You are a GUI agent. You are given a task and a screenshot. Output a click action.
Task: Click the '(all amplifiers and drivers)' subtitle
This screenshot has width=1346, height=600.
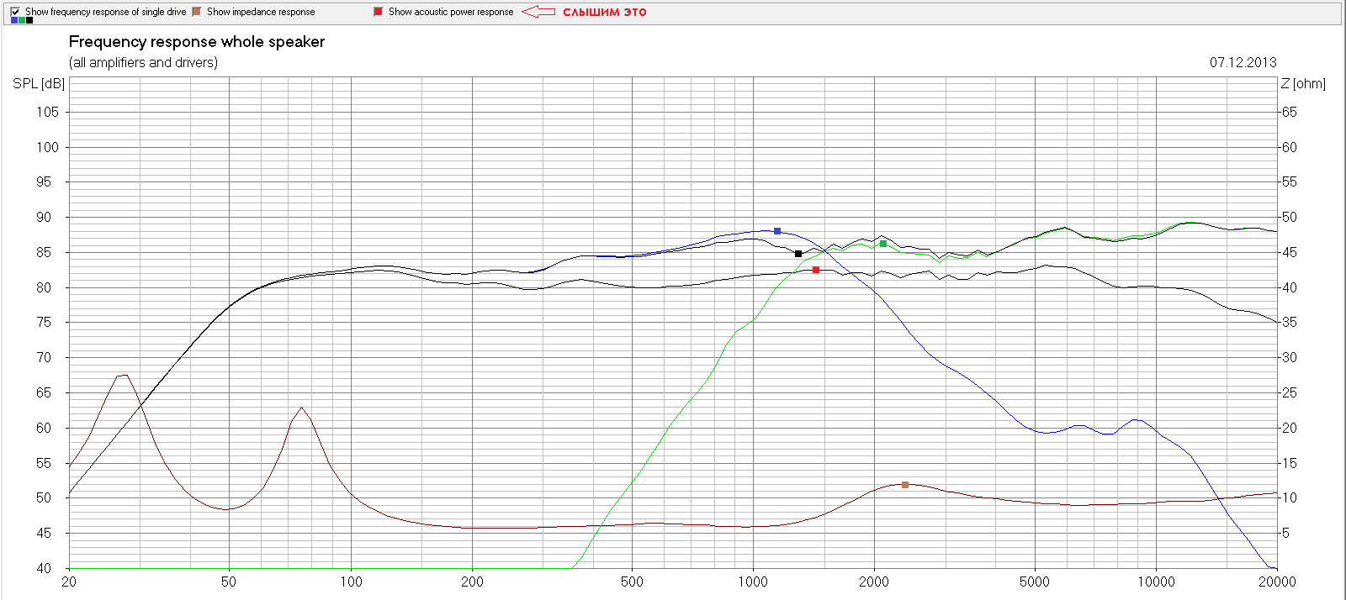point(143,62)
